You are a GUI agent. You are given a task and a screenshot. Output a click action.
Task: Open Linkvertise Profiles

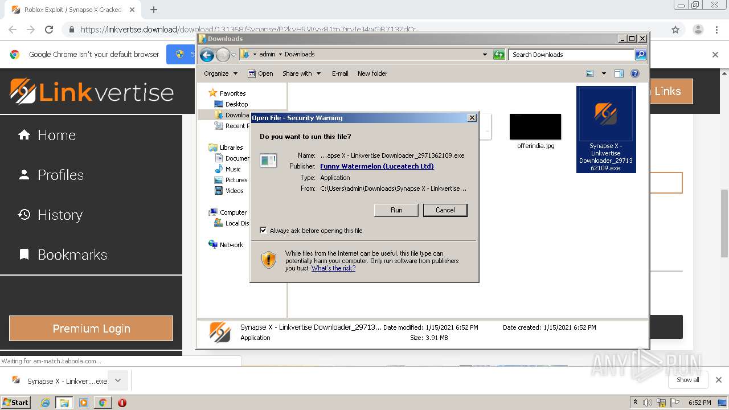pyautogui.click(x=51, y=175)
